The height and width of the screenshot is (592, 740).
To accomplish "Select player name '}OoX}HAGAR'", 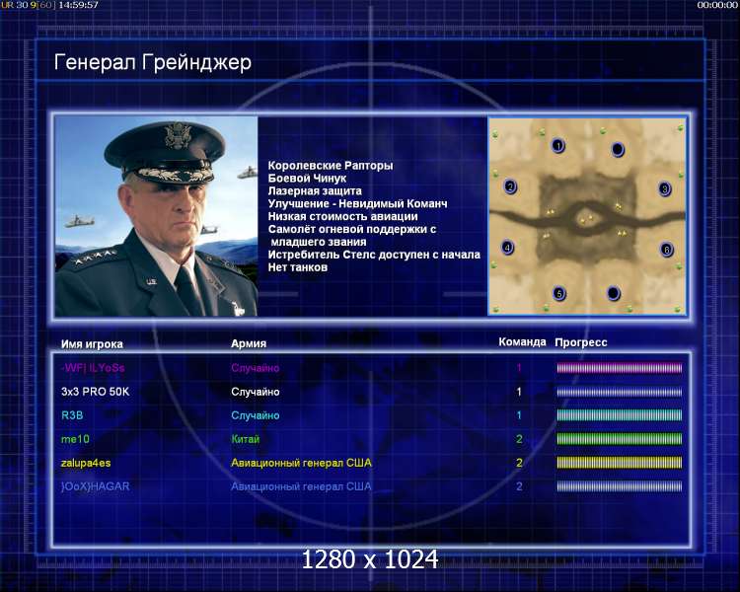I will point(96,486).
